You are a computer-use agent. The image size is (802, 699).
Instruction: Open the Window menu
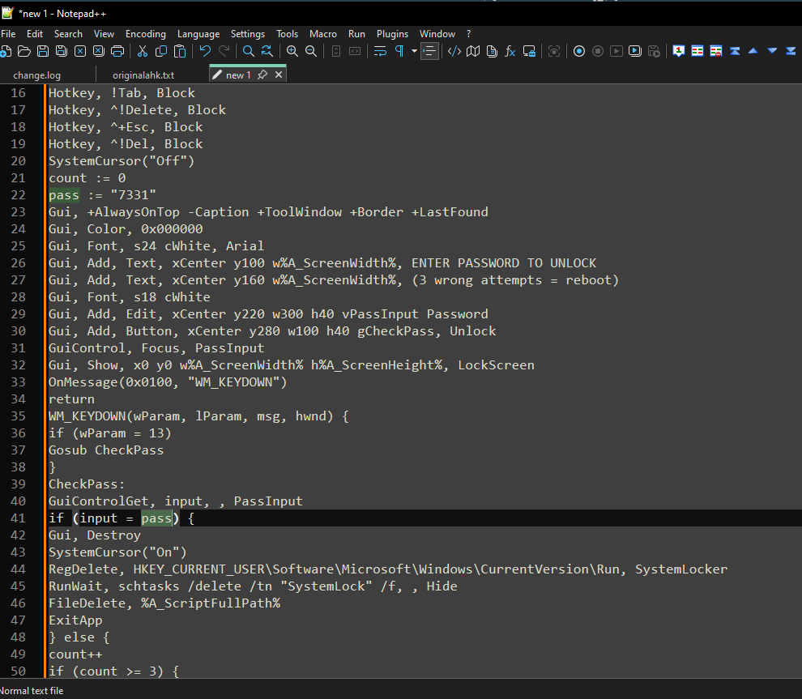[x=437, y=34]
